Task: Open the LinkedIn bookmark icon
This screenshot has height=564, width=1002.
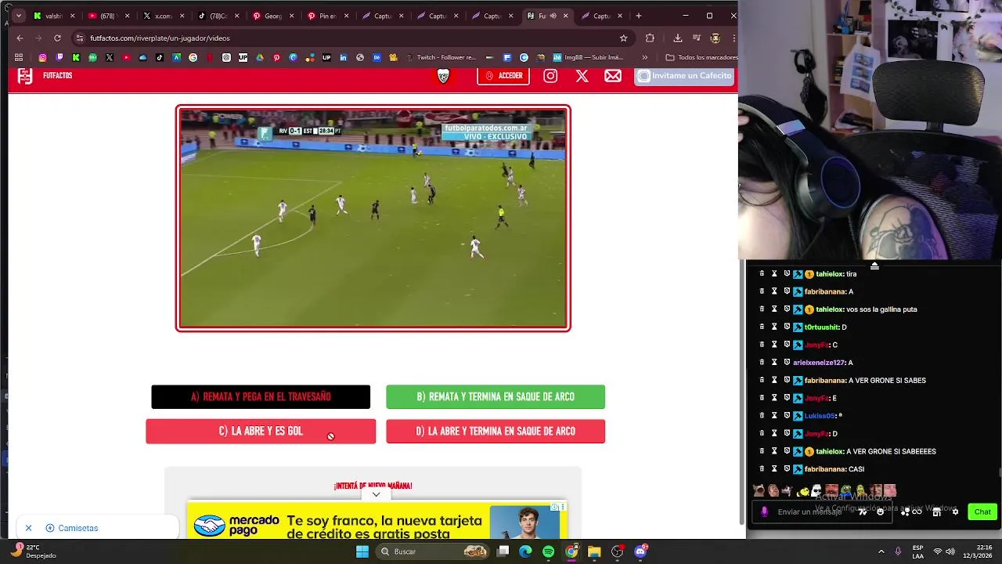Action: 343,57
